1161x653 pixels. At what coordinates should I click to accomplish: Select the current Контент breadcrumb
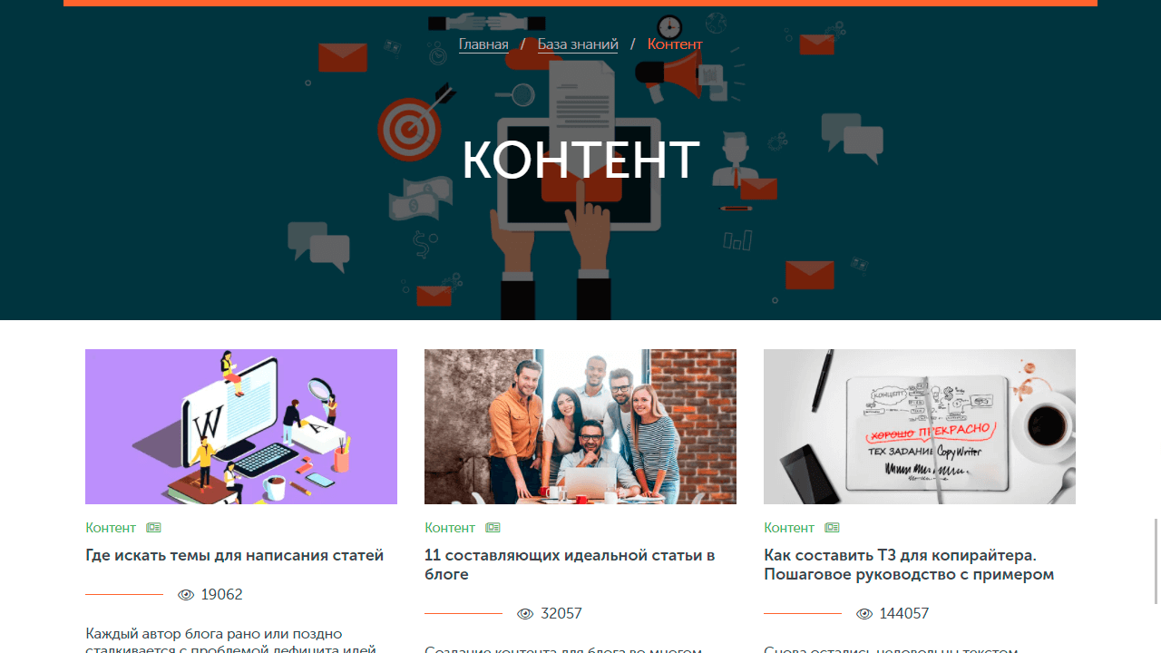click(x=675, y=44)
